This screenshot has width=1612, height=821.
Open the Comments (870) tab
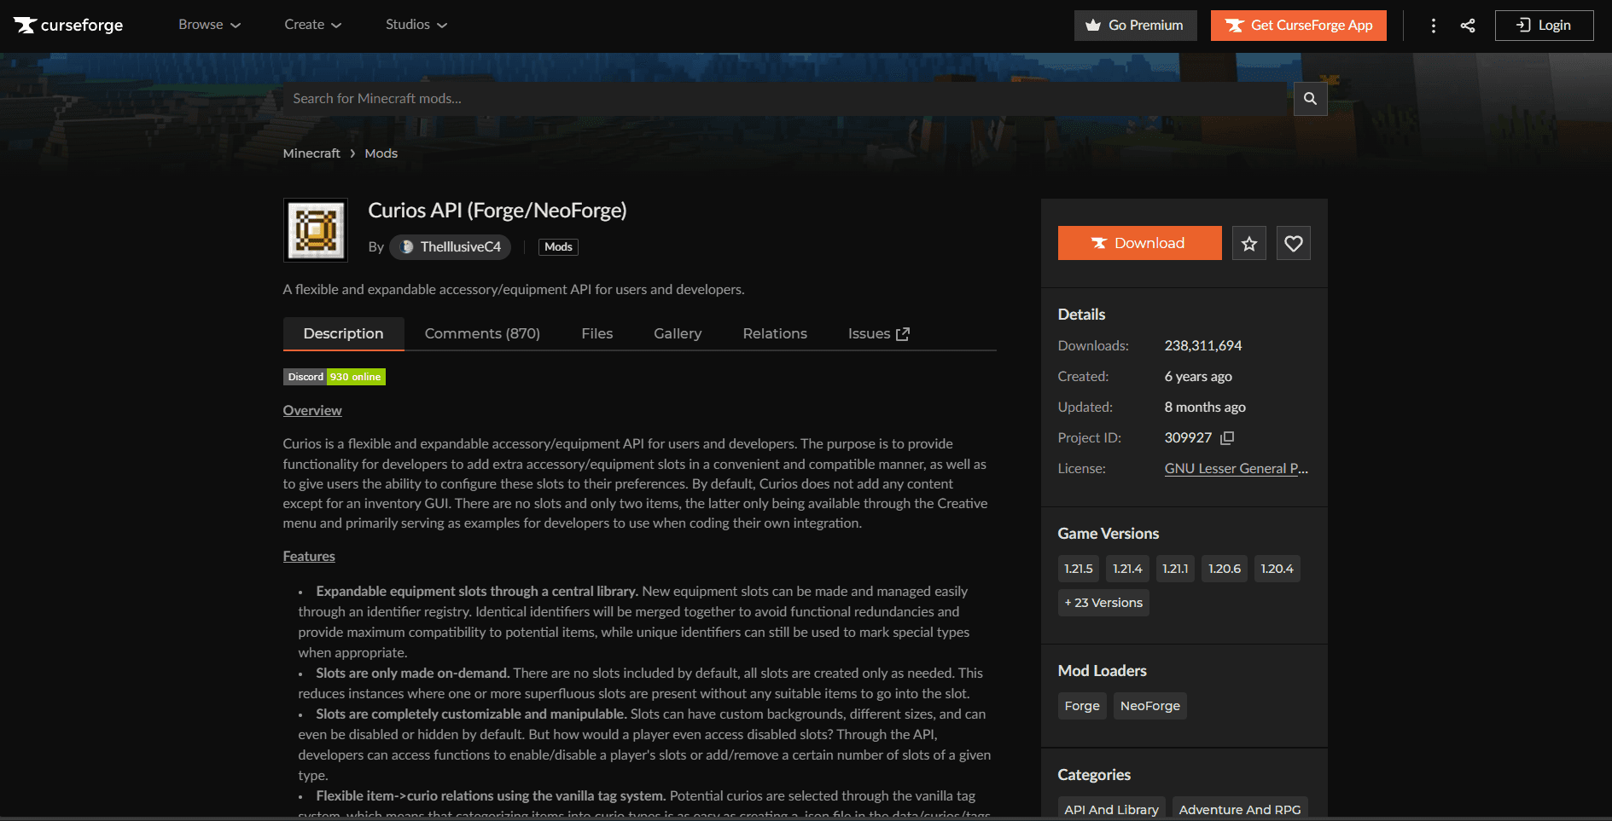click(x=482, y=333)
